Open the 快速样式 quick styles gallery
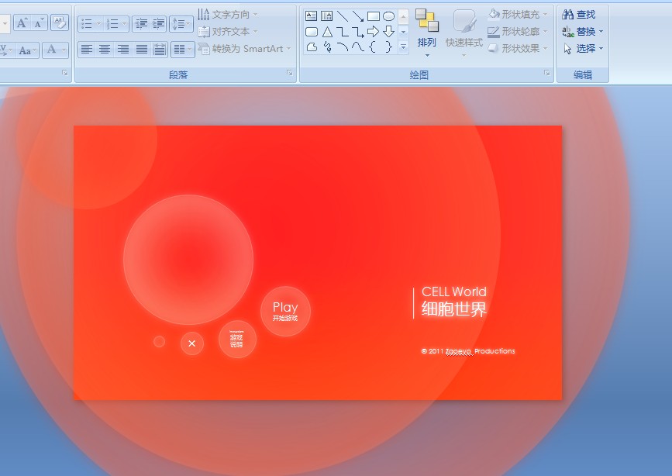672x476 pixels. pyautogui.click(x=464, y=34)
